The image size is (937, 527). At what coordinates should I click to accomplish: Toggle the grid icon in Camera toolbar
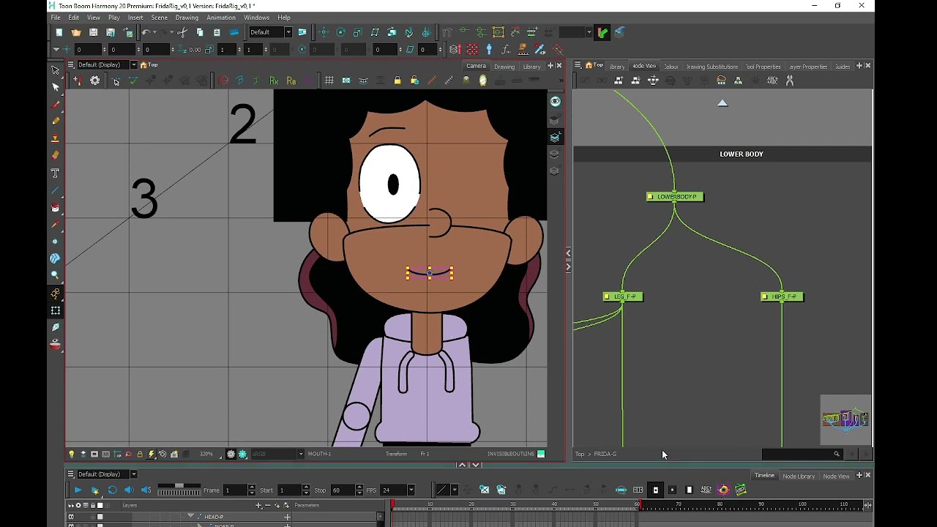pyautogui.click(x=329, y=81)
